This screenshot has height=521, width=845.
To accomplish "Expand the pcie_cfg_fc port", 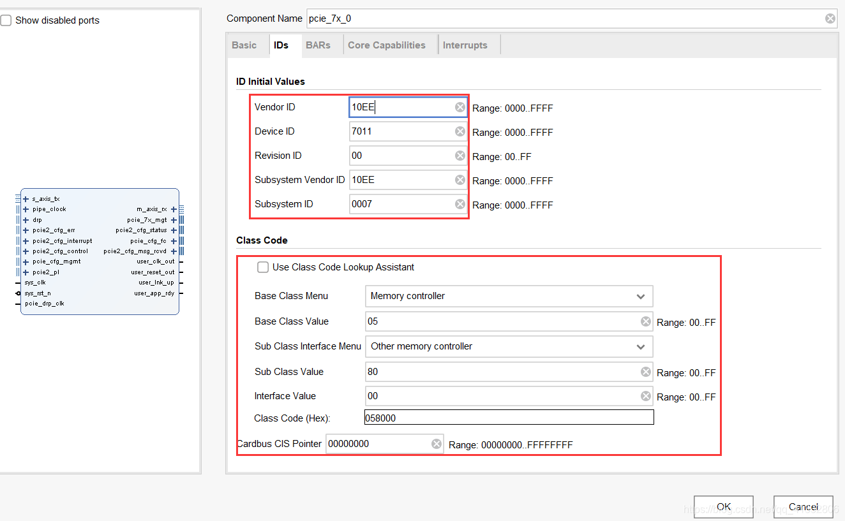I will [174, 241].
